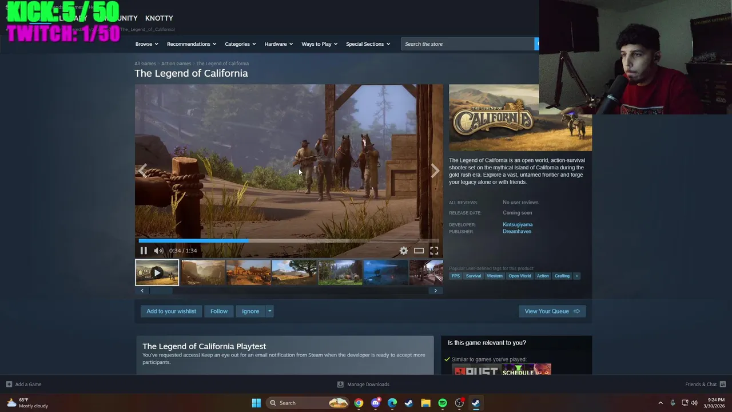Pause the game trailer video
The height and width of the screenshot is (412, 732).
[x=144, y=251]
